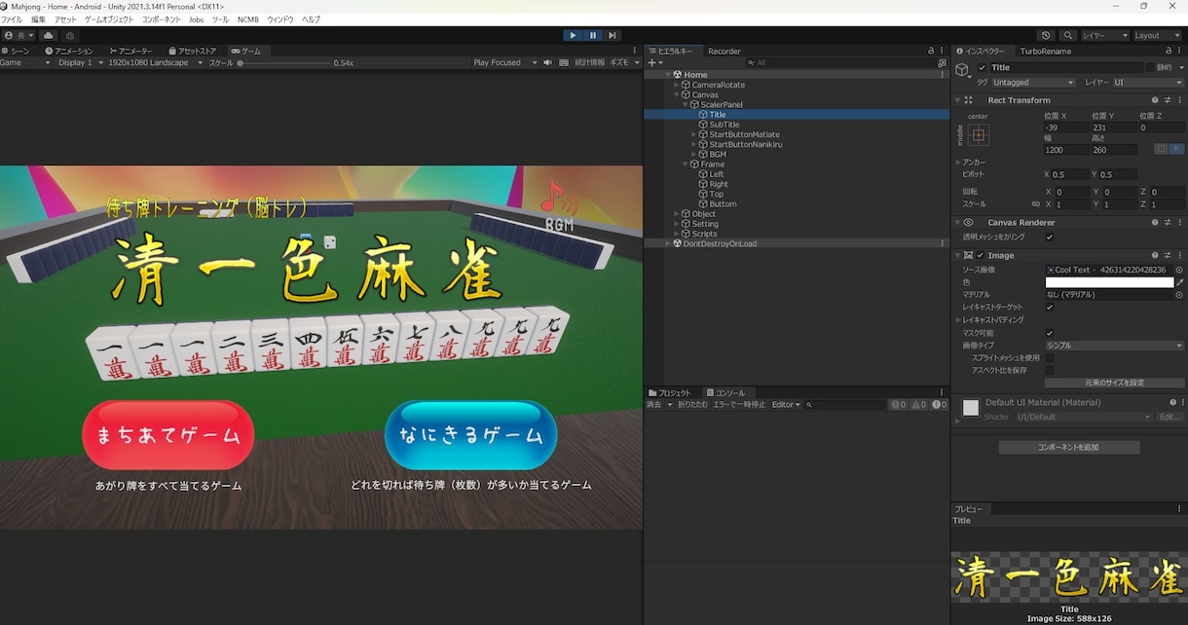Switch to the Recorder tab
Image resolution: width=1188 pixels, height=625 pixels.
(x=724, y=51)
